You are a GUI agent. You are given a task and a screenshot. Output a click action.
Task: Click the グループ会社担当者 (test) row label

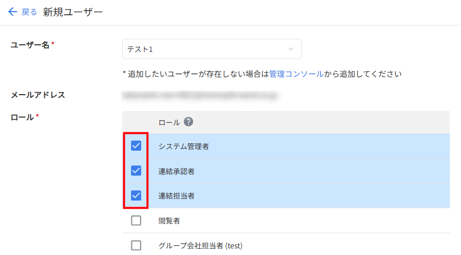[200, 246]
